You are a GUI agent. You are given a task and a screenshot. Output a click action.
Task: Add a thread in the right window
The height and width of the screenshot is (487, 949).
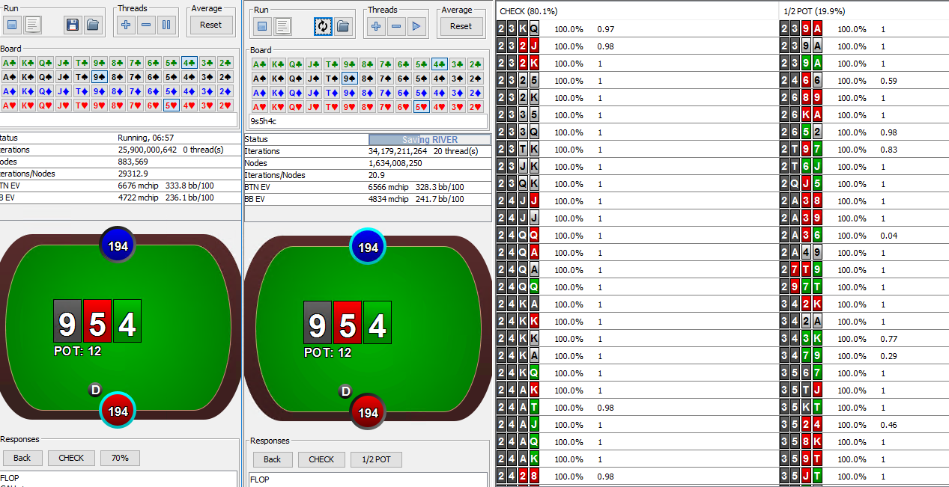(x=375, y=26)
